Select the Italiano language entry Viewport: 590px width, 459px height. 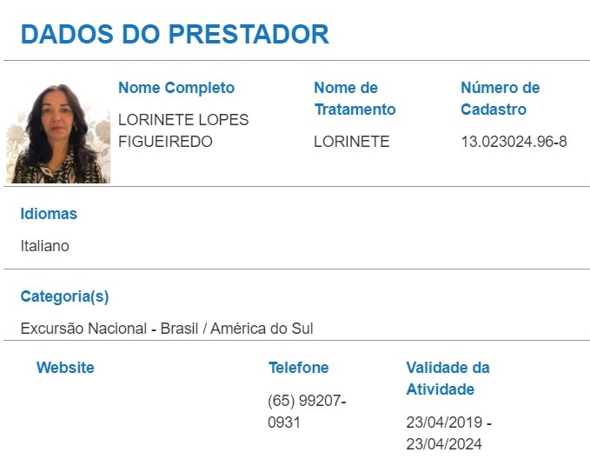(x=45, y=246)
